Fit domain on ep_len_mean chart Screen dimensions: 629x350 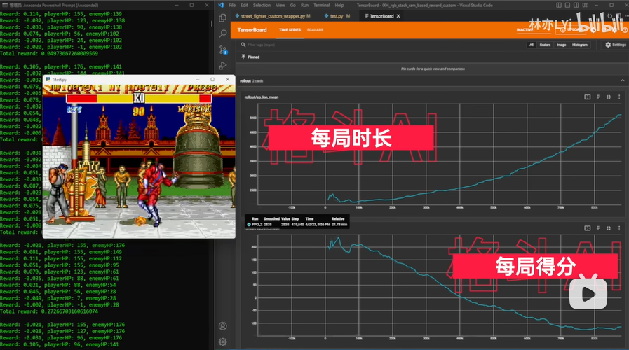click(588, 97)
